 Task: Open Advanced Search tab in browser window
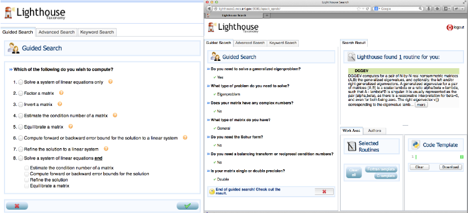(x=250, y=43)
